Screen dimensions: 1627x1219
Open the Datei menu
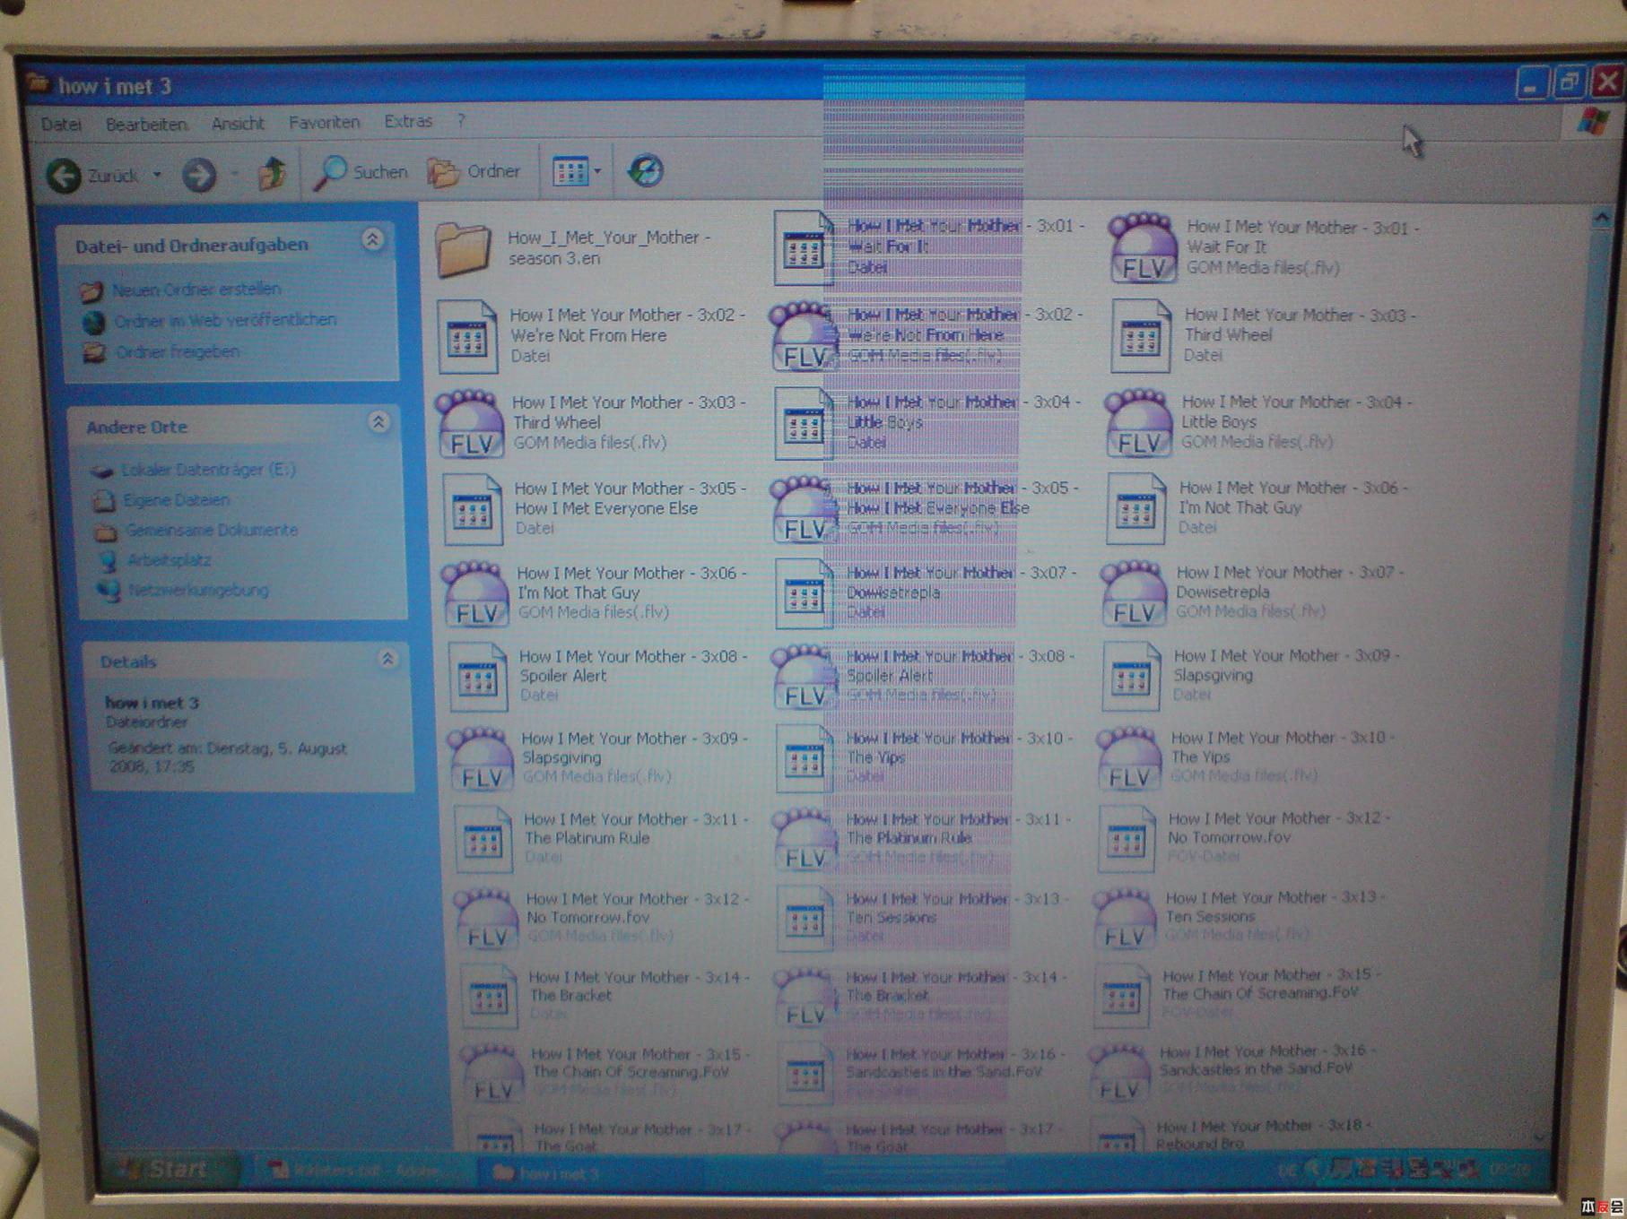coord(61,125)
